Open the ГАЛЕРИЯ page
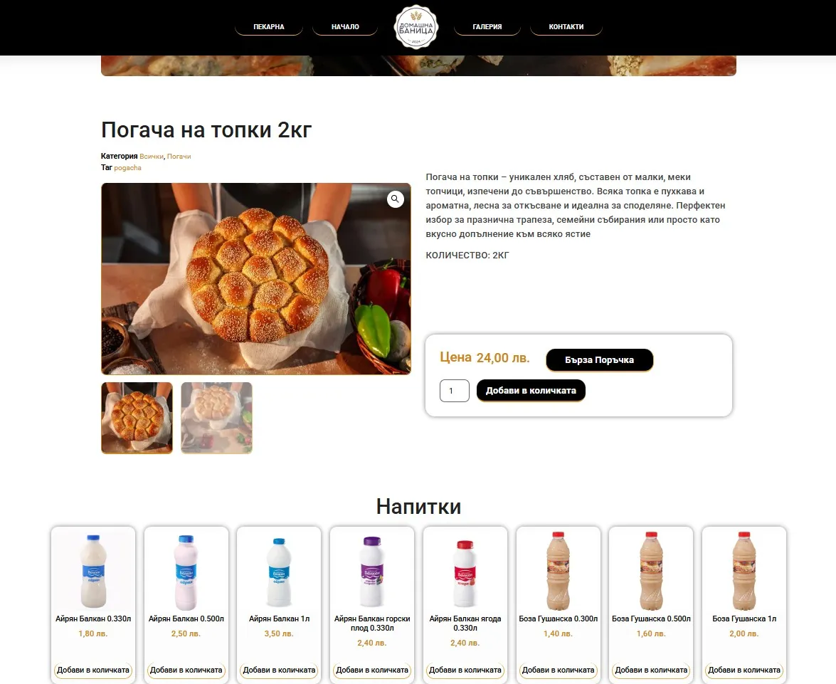Screen dimensions: 836x684 pos(487,26)
